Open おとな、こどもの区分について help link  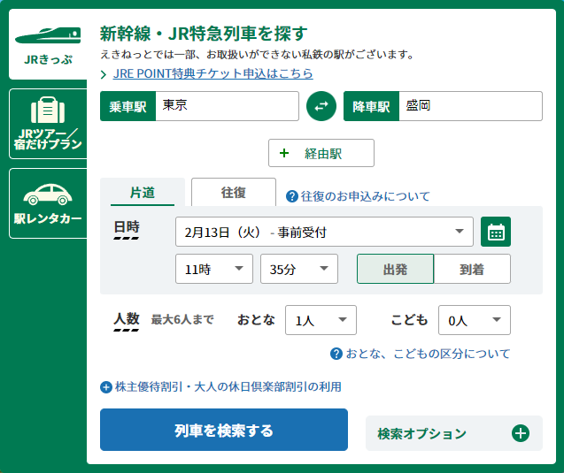(x=428, y=354)
